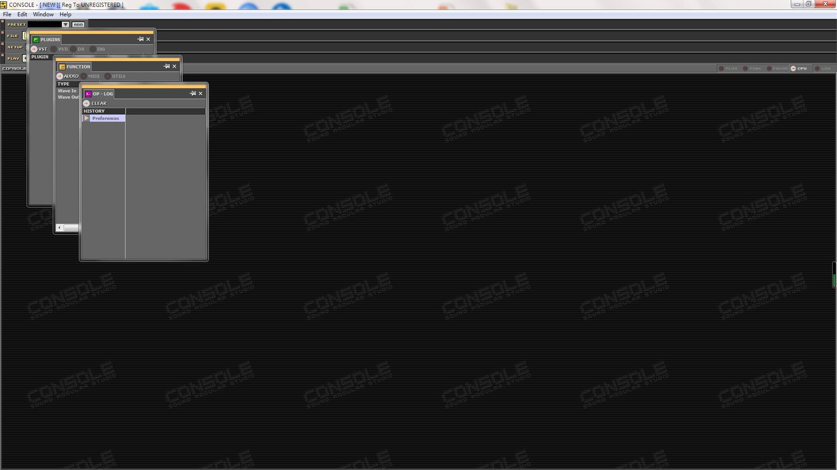Click the ADD preset button
The height and width of the screenshot is (470, 837).
78,24
